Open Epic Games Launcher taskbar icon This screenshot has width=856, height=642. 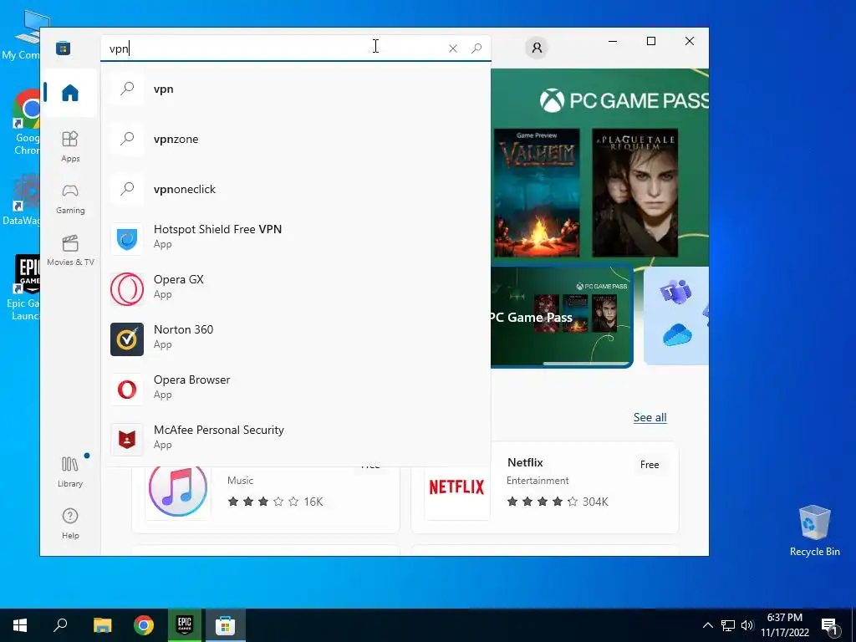185,625
